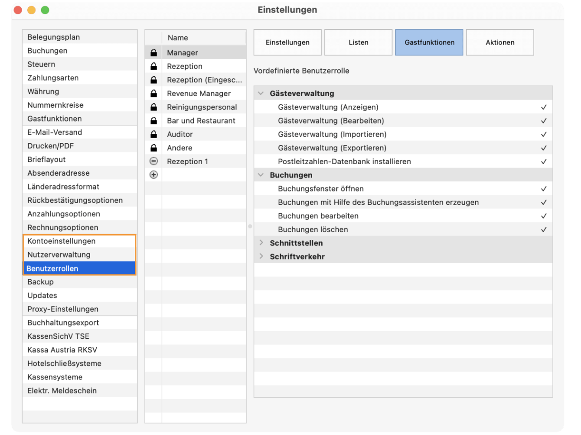Click the lock icon for Bar und Restaurant
The width and height of the screenshot is (581, 435).
click(153, 121)
